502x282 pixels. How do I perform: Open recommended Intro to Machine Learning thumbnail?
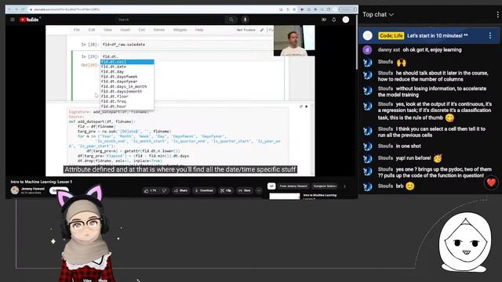click(284, 196)
